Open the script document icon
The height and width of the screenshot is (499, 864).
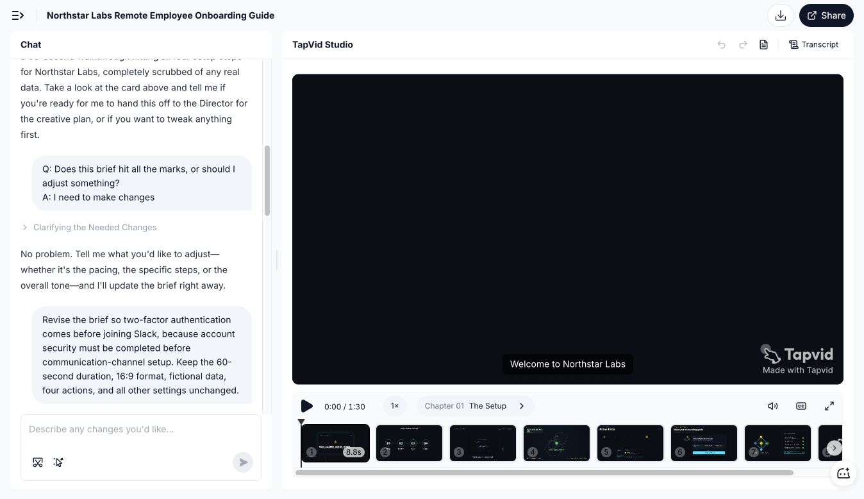[x=764, y=44]
